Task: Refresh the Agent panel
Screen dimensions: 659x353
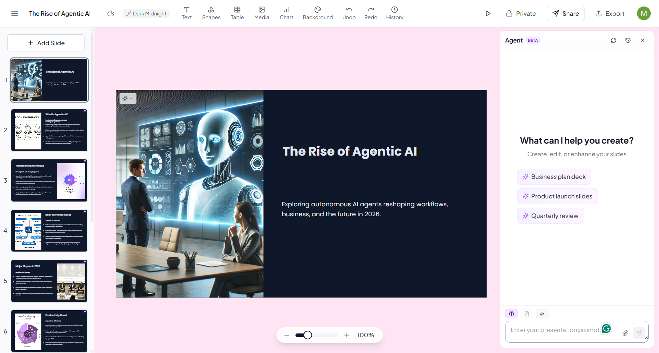Action: [614, 40]
